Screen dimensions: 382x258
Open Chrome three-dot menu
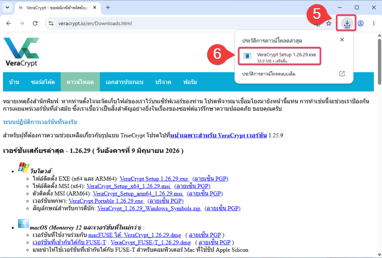374,24
